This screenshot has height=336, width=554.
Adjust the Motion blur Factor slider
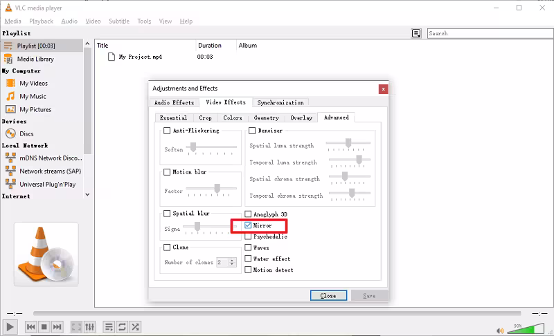coord(212,189)
